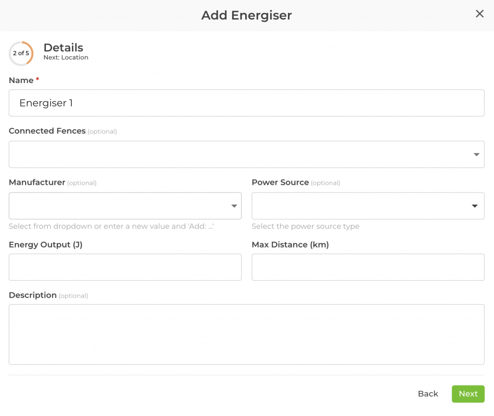Click the Connected Fences label
Viewport: 494px width, 416px height.
(47, 131)
